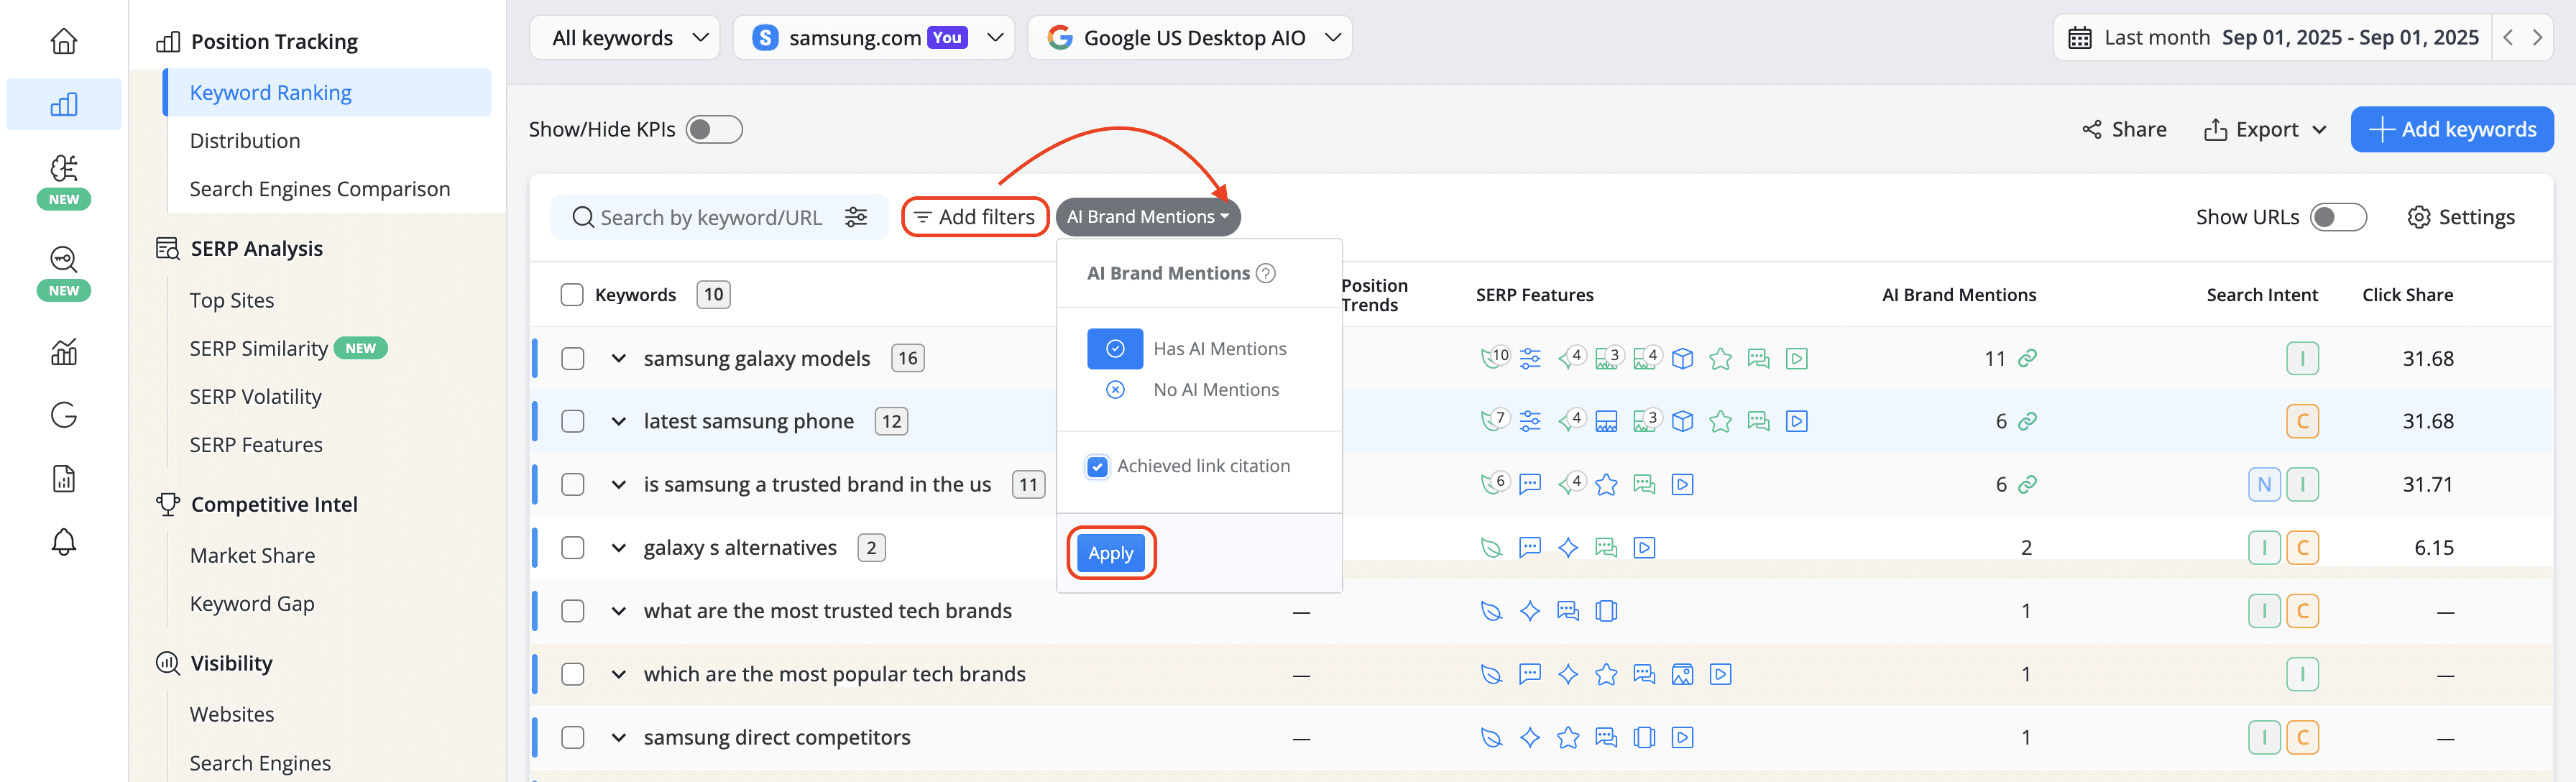Screen dimensions: 2576x782
Task: Open Distribution menu item
Action: (245, 141)
